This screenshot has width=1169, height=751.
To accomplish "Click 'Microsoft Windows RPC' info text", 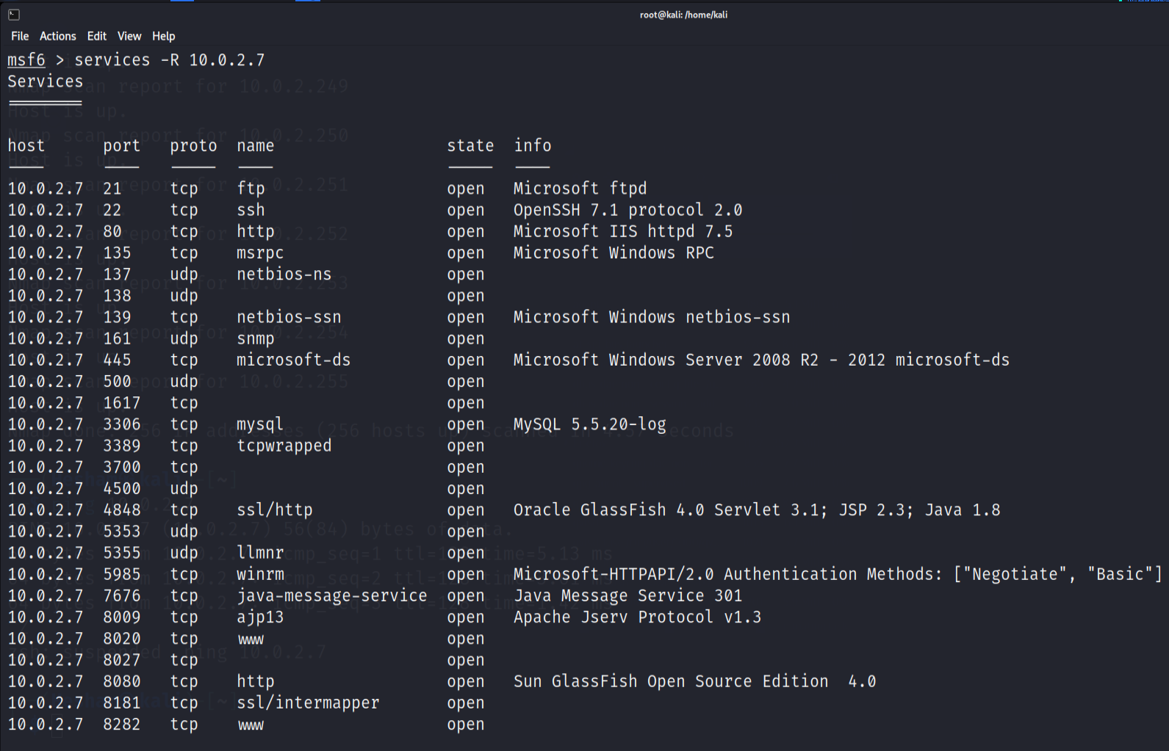I will pos(614,253).
